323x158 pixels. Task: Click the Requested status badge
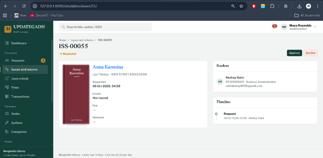[68, 54]
